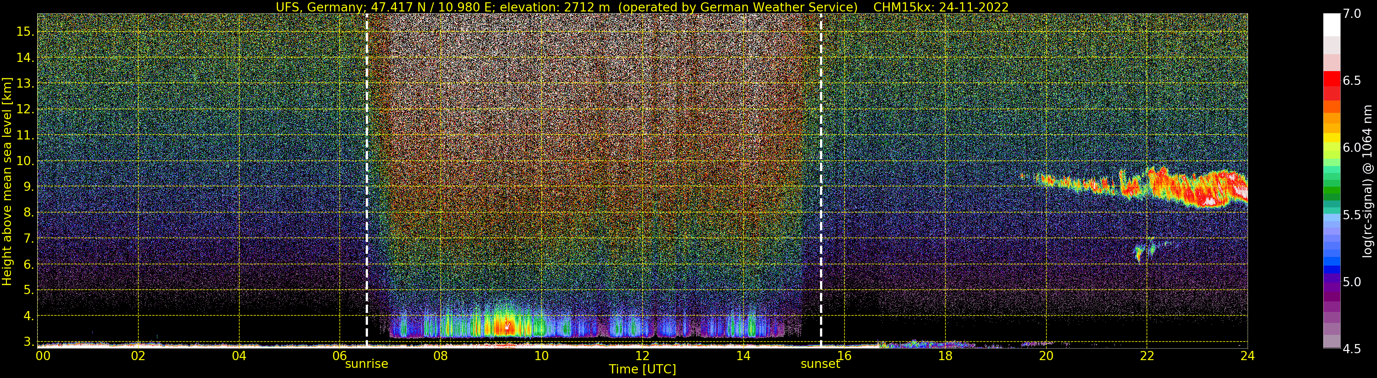Click the '00' time axis tick label
The image size is (1377, 378).
pos(43,356)
